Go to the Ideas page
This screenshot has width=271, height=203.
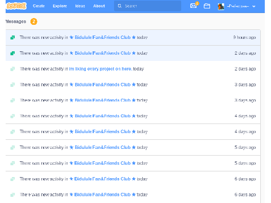(80, 6)
